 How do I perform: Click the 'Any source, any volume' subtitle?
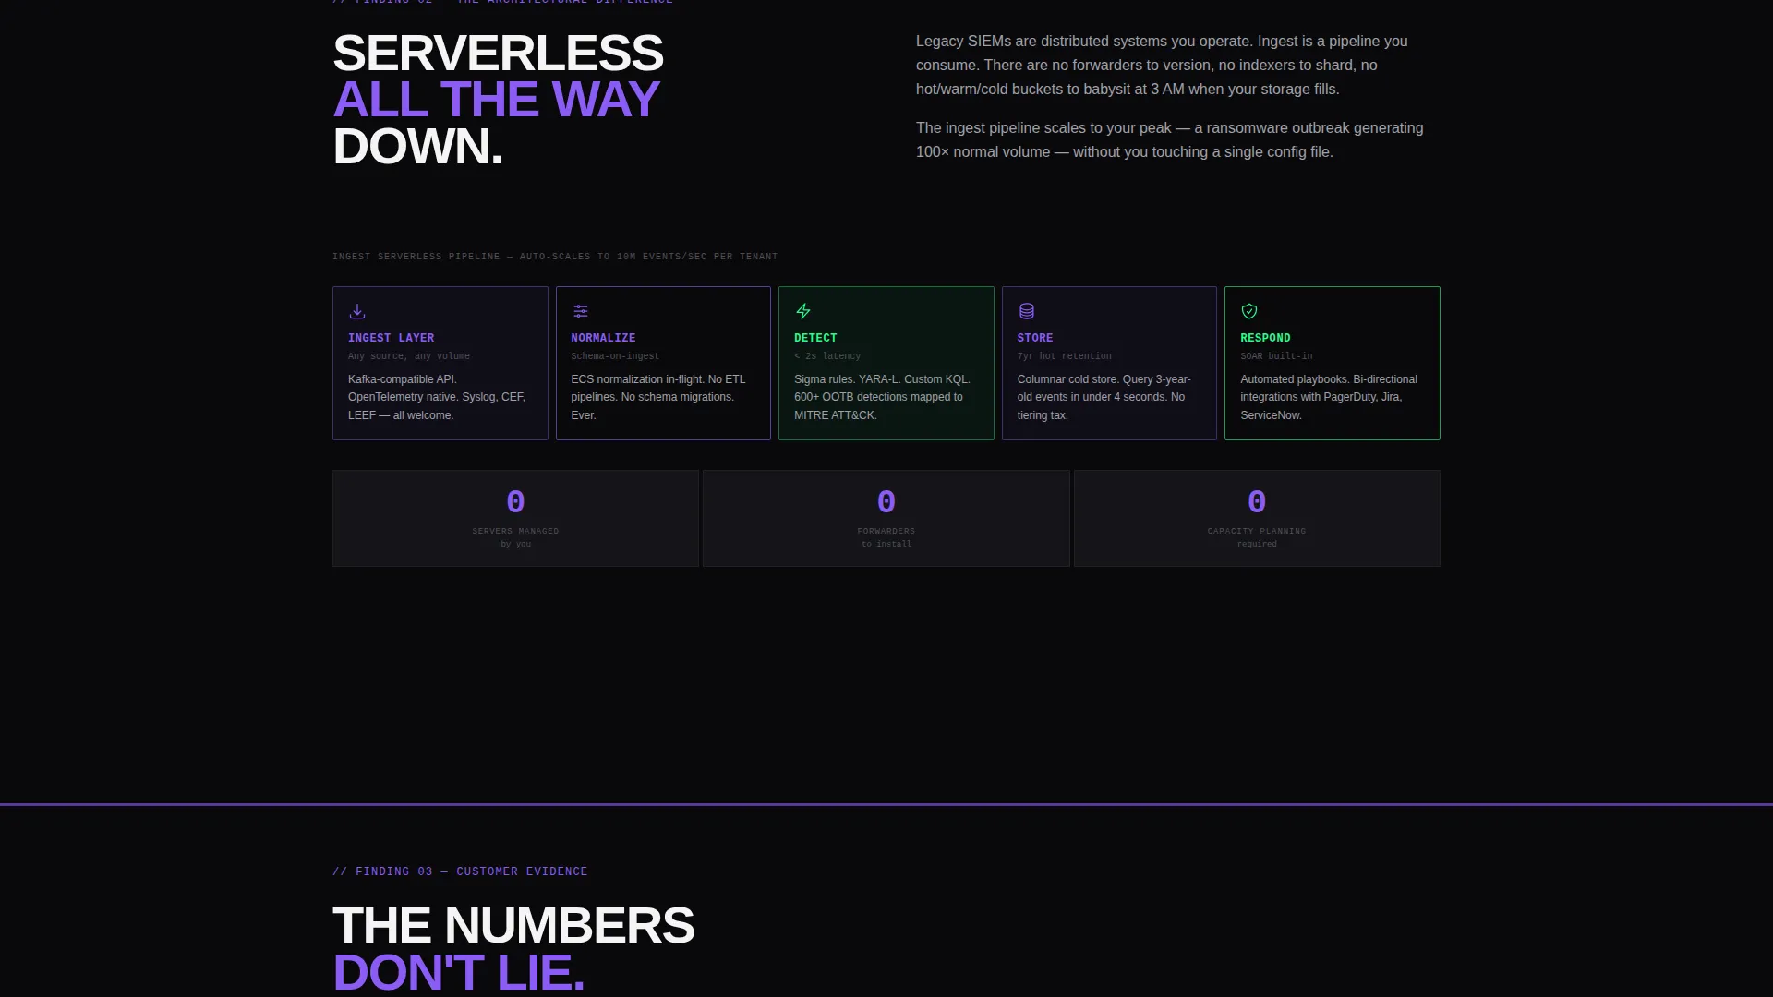click(409, 356)
